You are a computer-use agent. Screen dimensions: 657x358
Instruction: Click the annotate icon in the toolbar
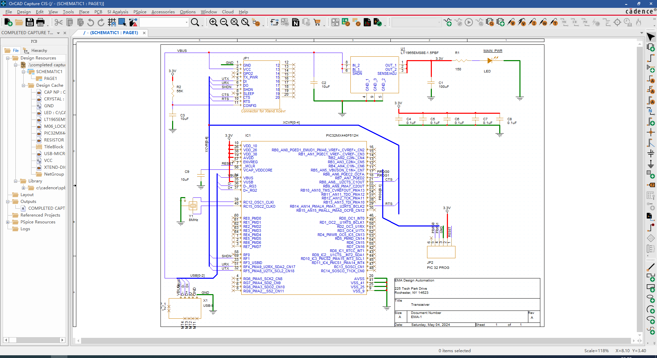pyautogui.click(x=274, y=23)
